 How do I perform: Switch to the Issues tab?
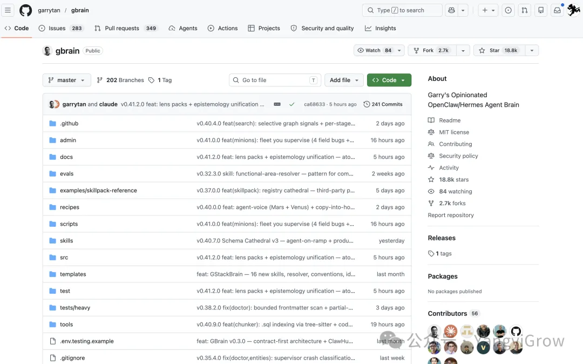[x=62, y=28]
